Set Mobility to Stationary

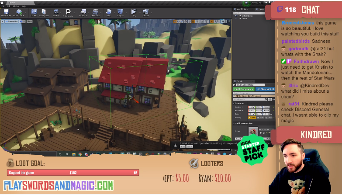(x=260, y=118)
